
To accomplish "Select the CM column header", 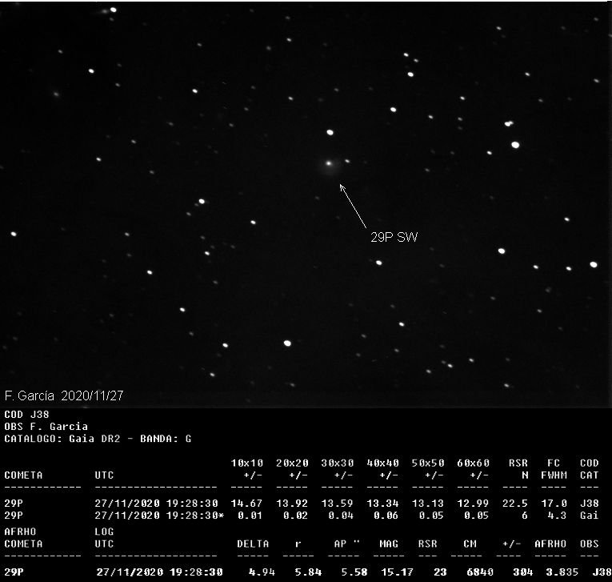I will (470, 544).
